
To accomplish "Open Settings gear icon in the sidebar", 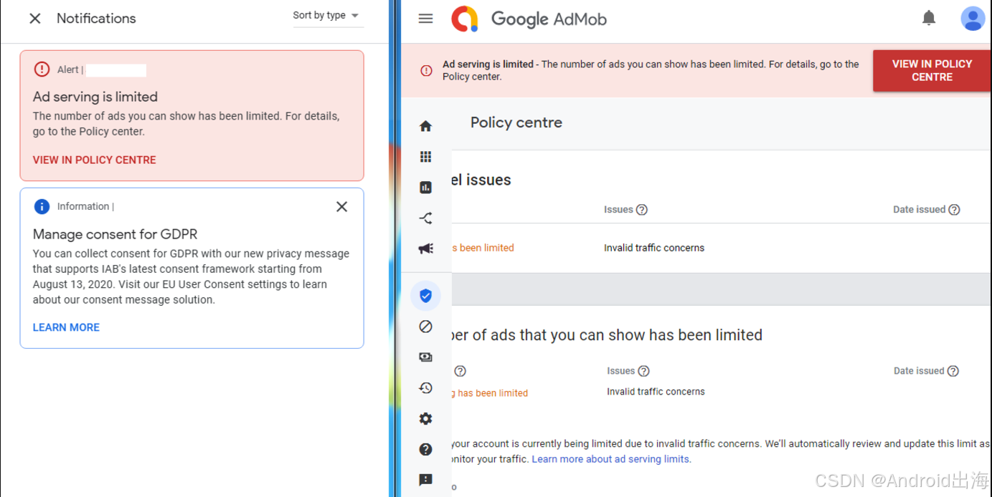I will tap(425, 419).
